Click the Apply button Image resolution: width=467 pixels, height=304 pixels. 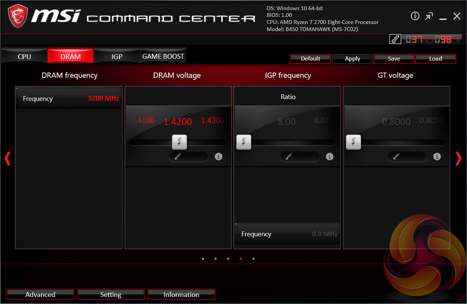352,59
